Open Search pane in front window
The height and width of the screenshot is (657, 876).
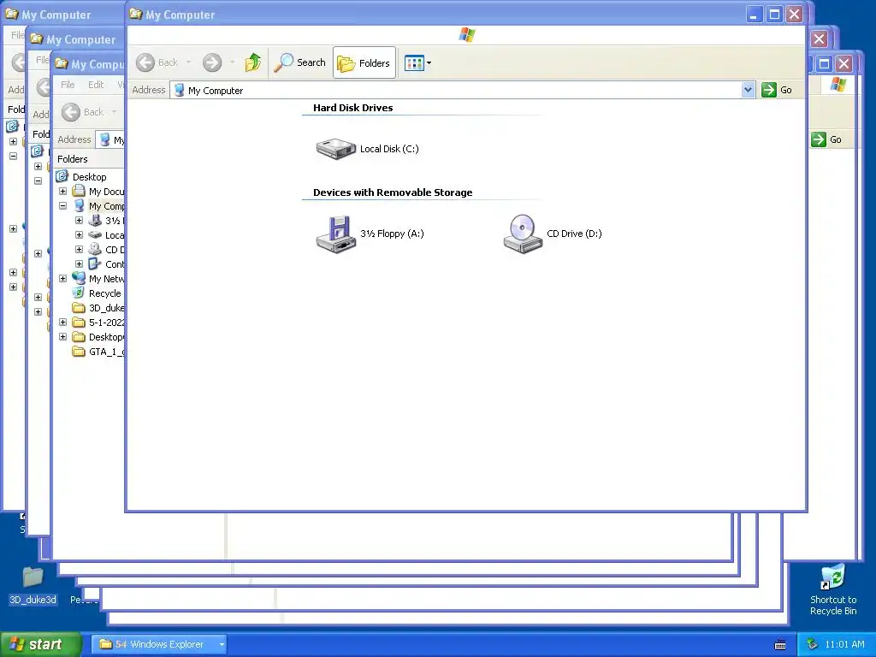300,62
